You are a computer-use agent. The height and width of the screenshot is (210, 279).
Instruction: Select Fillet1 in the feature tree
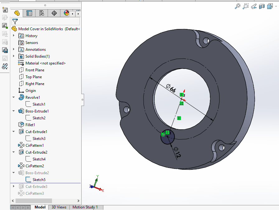pos(30,125)
